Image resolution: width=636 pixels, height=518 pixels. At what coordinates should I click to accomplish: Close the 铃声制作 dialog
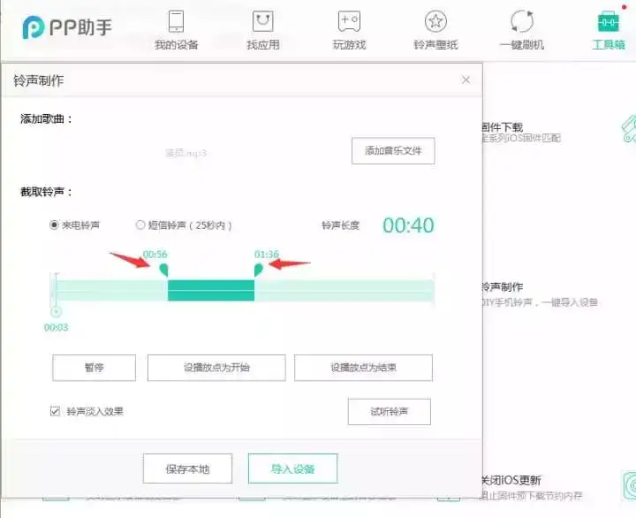click(x=466, y=80)
